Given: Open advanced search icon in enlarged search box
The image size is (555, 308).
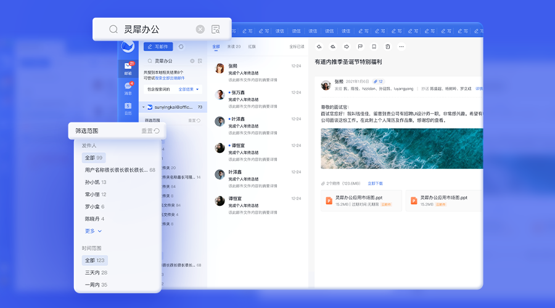Looking at the screenshot, I should pyautogui.click(x=216, y=30).
